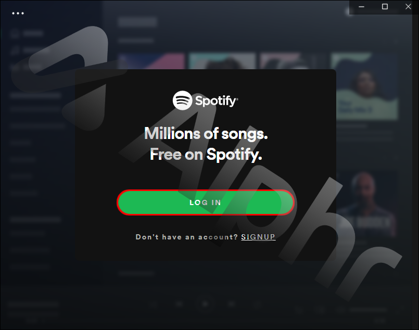Click the blurred play button in player bar

(x=205, y=304)
